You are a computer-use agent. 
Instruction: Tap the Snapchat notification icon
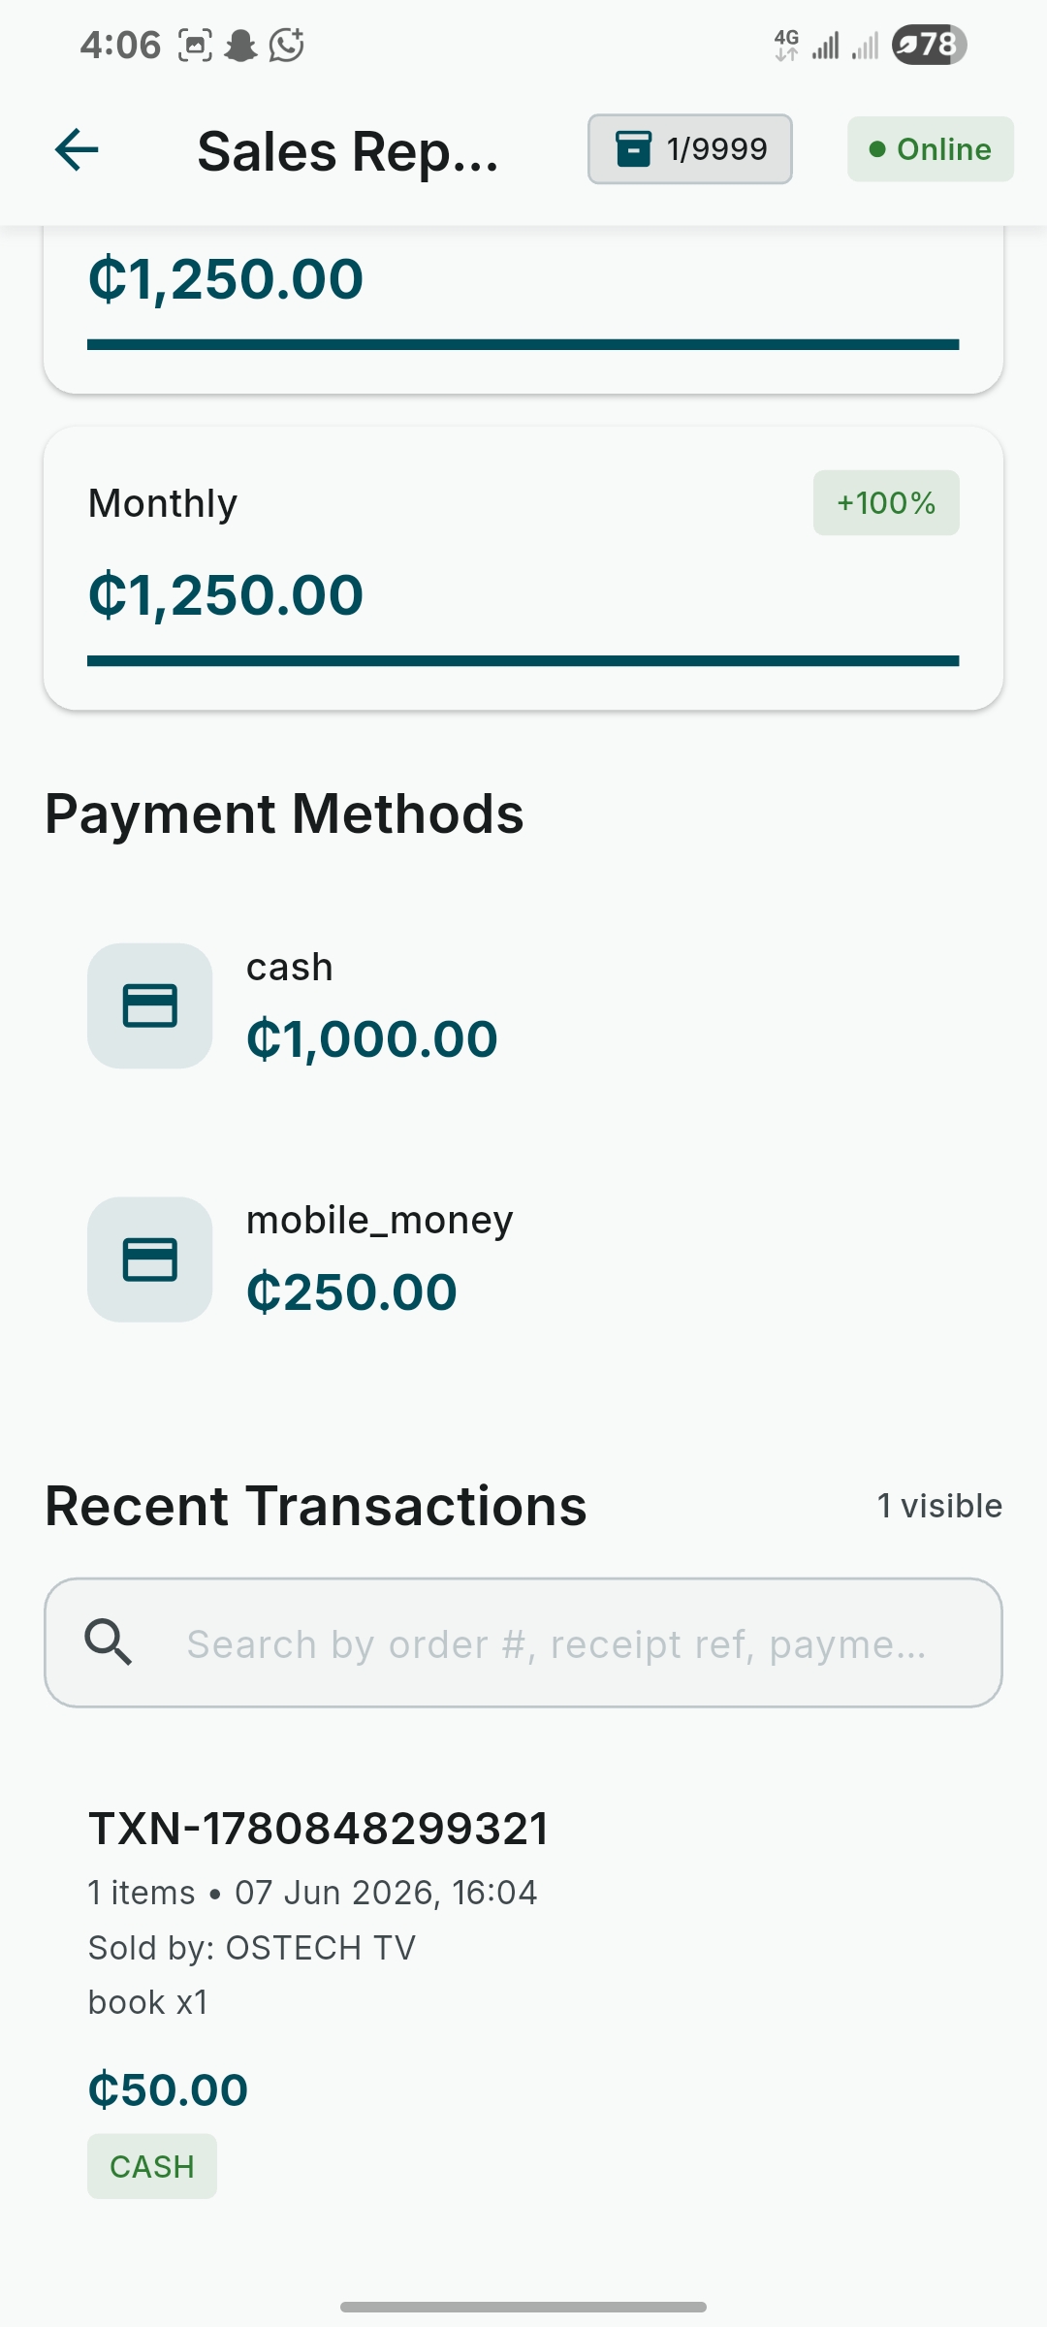click(240, 45)
